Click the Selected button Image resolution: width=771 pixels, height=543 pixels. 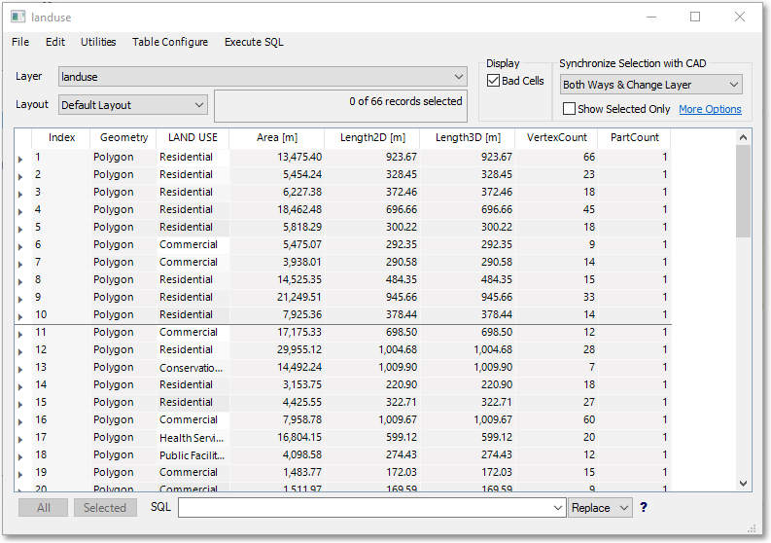105,508
